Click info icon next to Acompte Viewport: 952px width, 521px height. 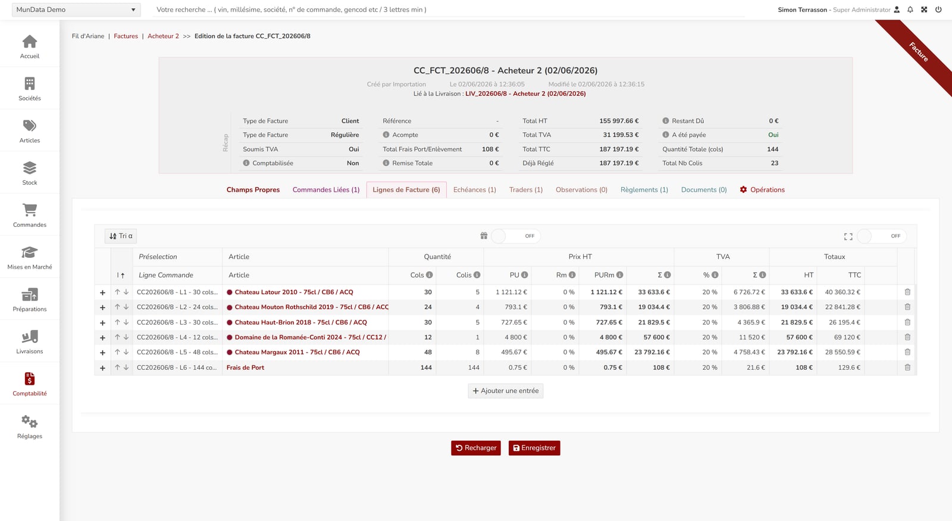pyautogui.click(x=386, y=135)
